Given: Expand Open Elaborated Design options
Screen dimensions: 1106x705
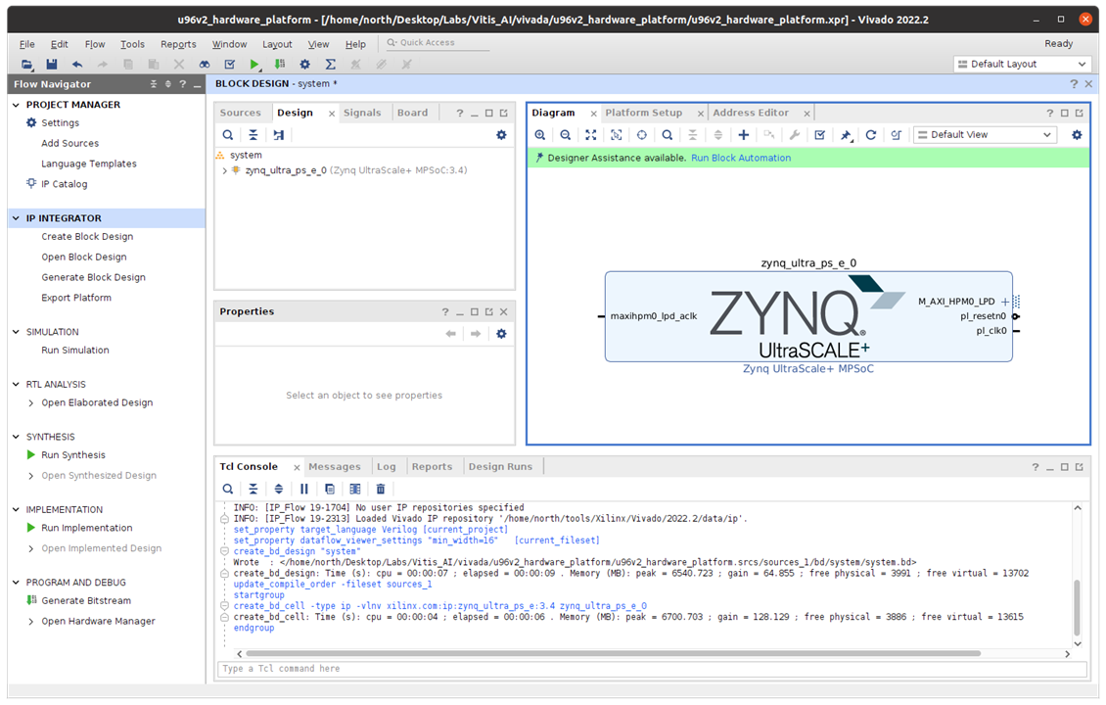Looking at the screenshot, I should coord(31,403).
